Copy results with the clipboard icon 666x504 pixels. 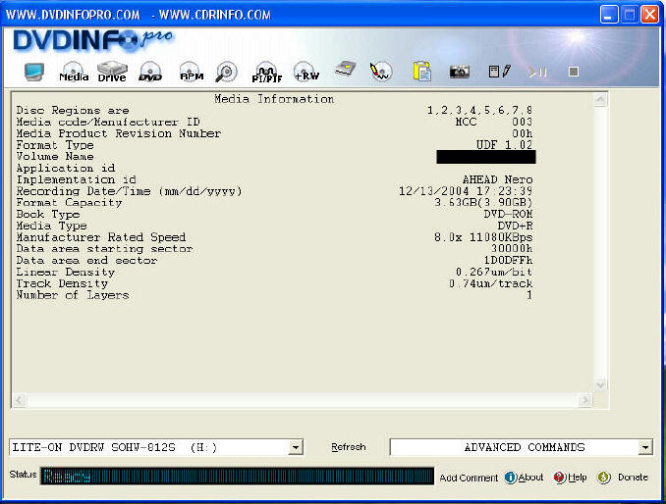point(422,72)
